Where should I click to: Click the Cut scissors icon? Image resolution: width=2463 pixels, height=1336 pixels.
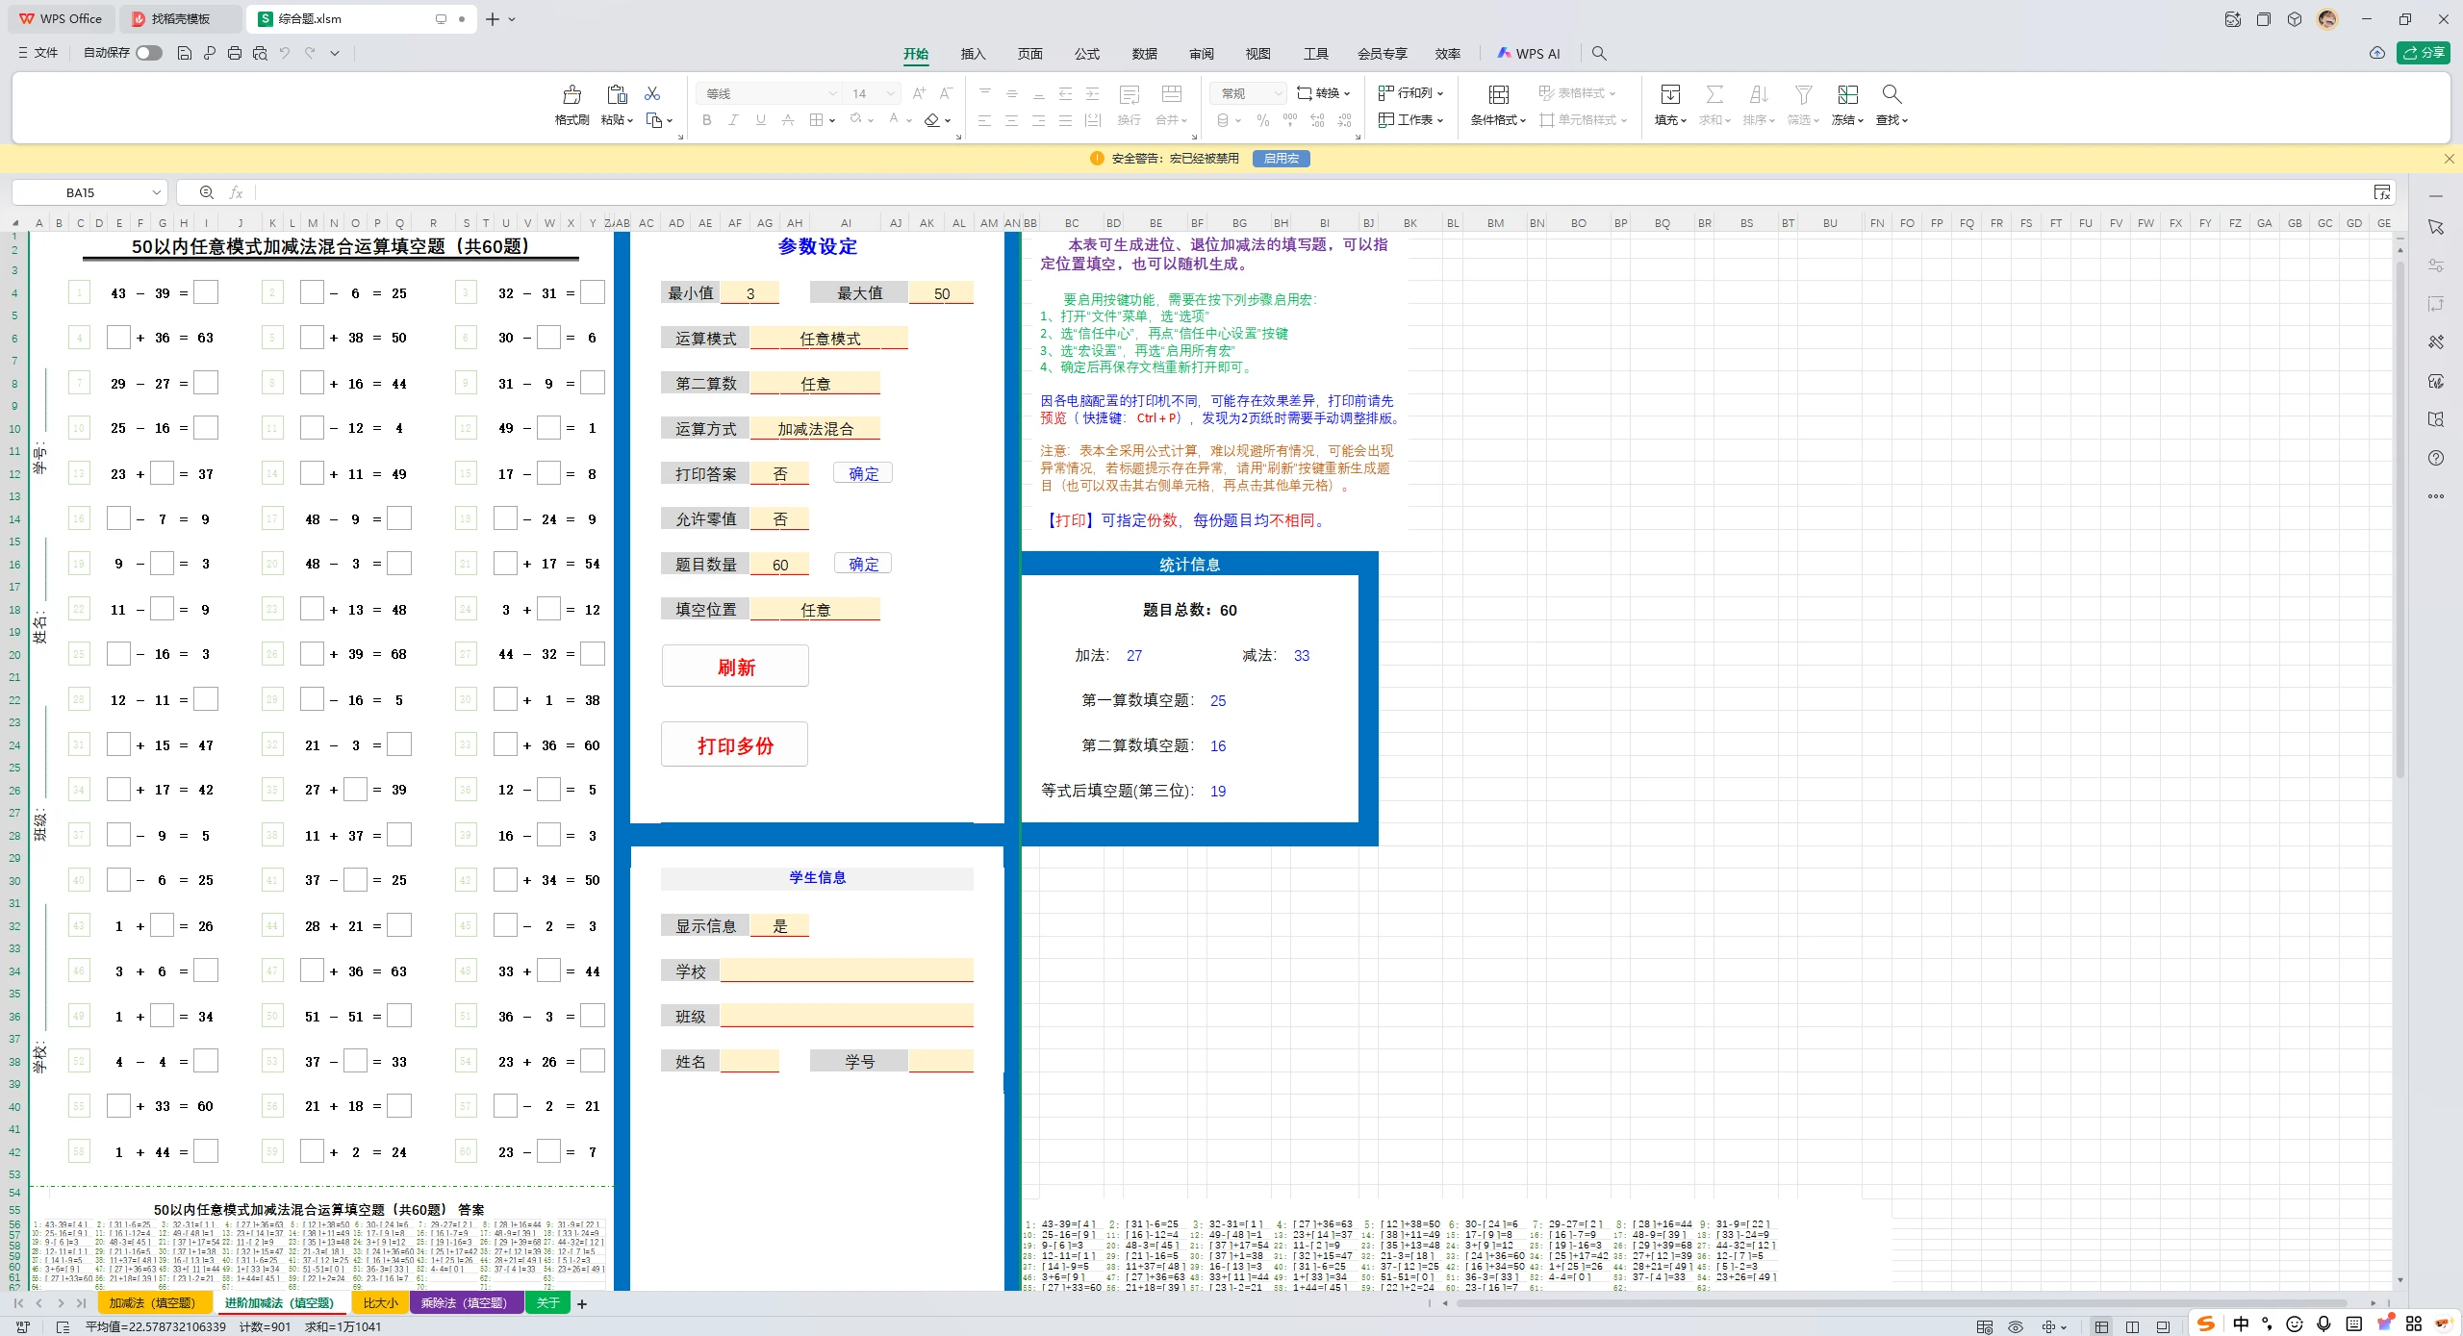pos(652,93)
